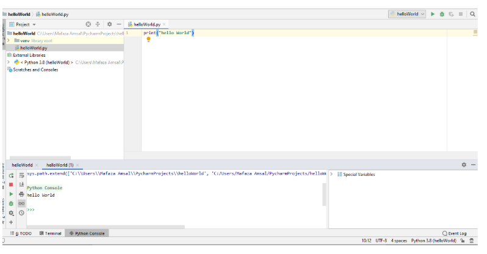487x254 pixels.
Task: Select the helloWorld (1) console tab
Action: click(60, 165)
